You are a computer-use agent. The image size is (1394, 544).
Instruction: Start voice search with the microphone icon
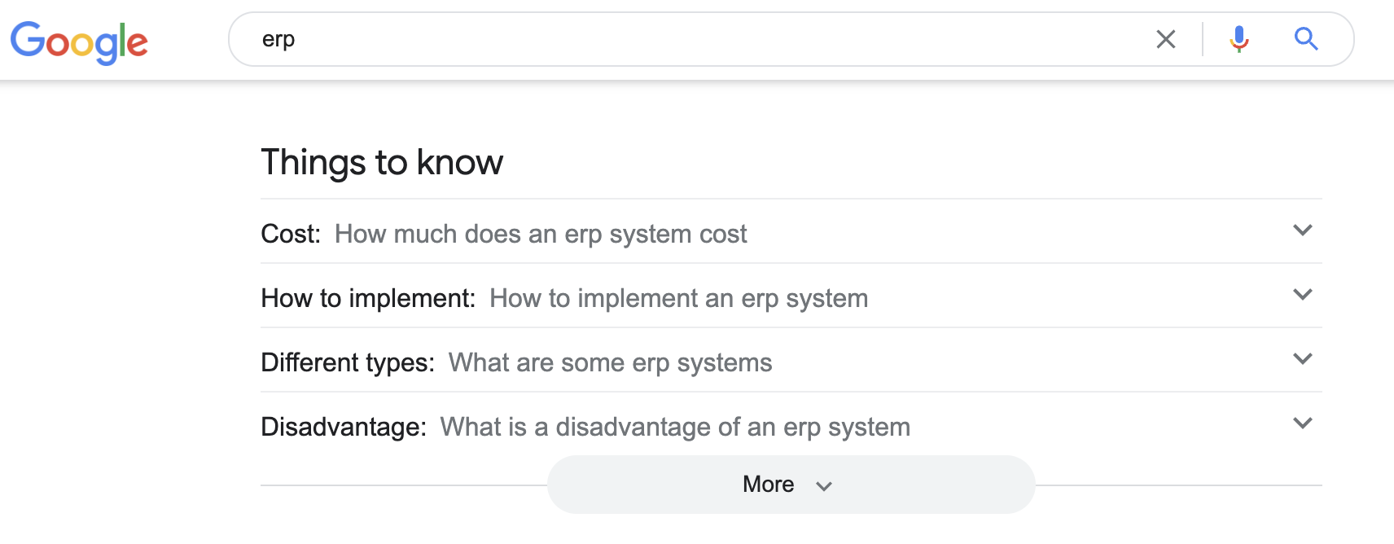pyautogui.click(x=1238, y=39)
